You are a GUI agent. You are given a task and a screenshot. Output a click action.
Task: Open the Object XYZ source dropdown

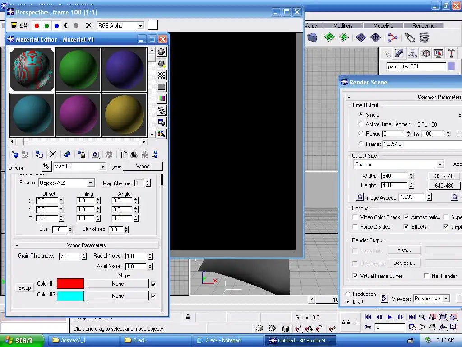(x=91, y=183)
